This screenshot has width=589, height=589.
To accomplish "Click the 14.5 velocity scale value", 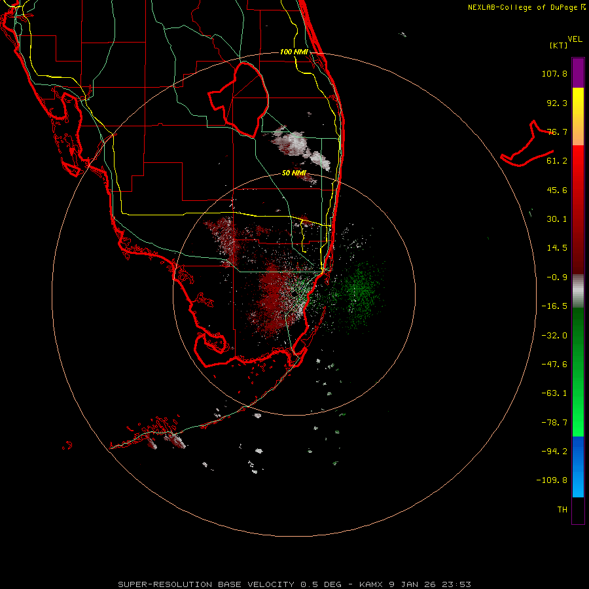I will point(557,248).
